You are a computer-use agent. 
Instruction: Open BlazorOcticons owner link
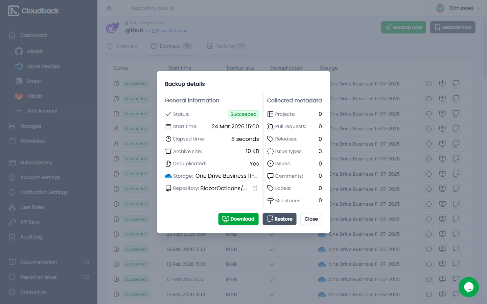click(x=172, y=31)
